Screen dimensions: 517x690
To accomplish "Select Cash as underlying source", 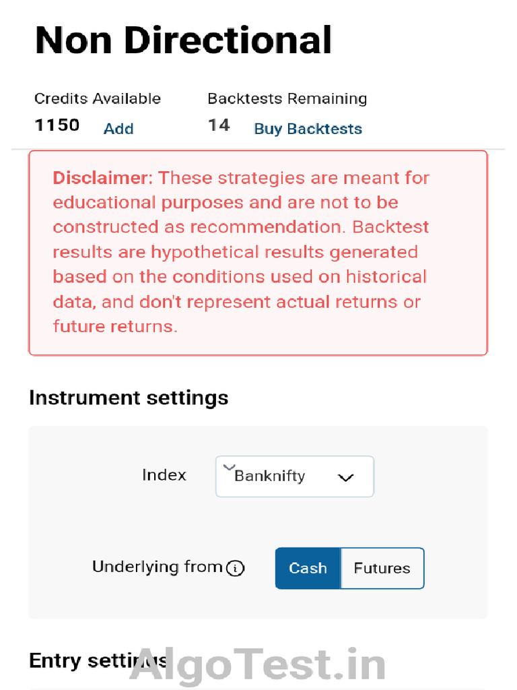I will 308,568.
